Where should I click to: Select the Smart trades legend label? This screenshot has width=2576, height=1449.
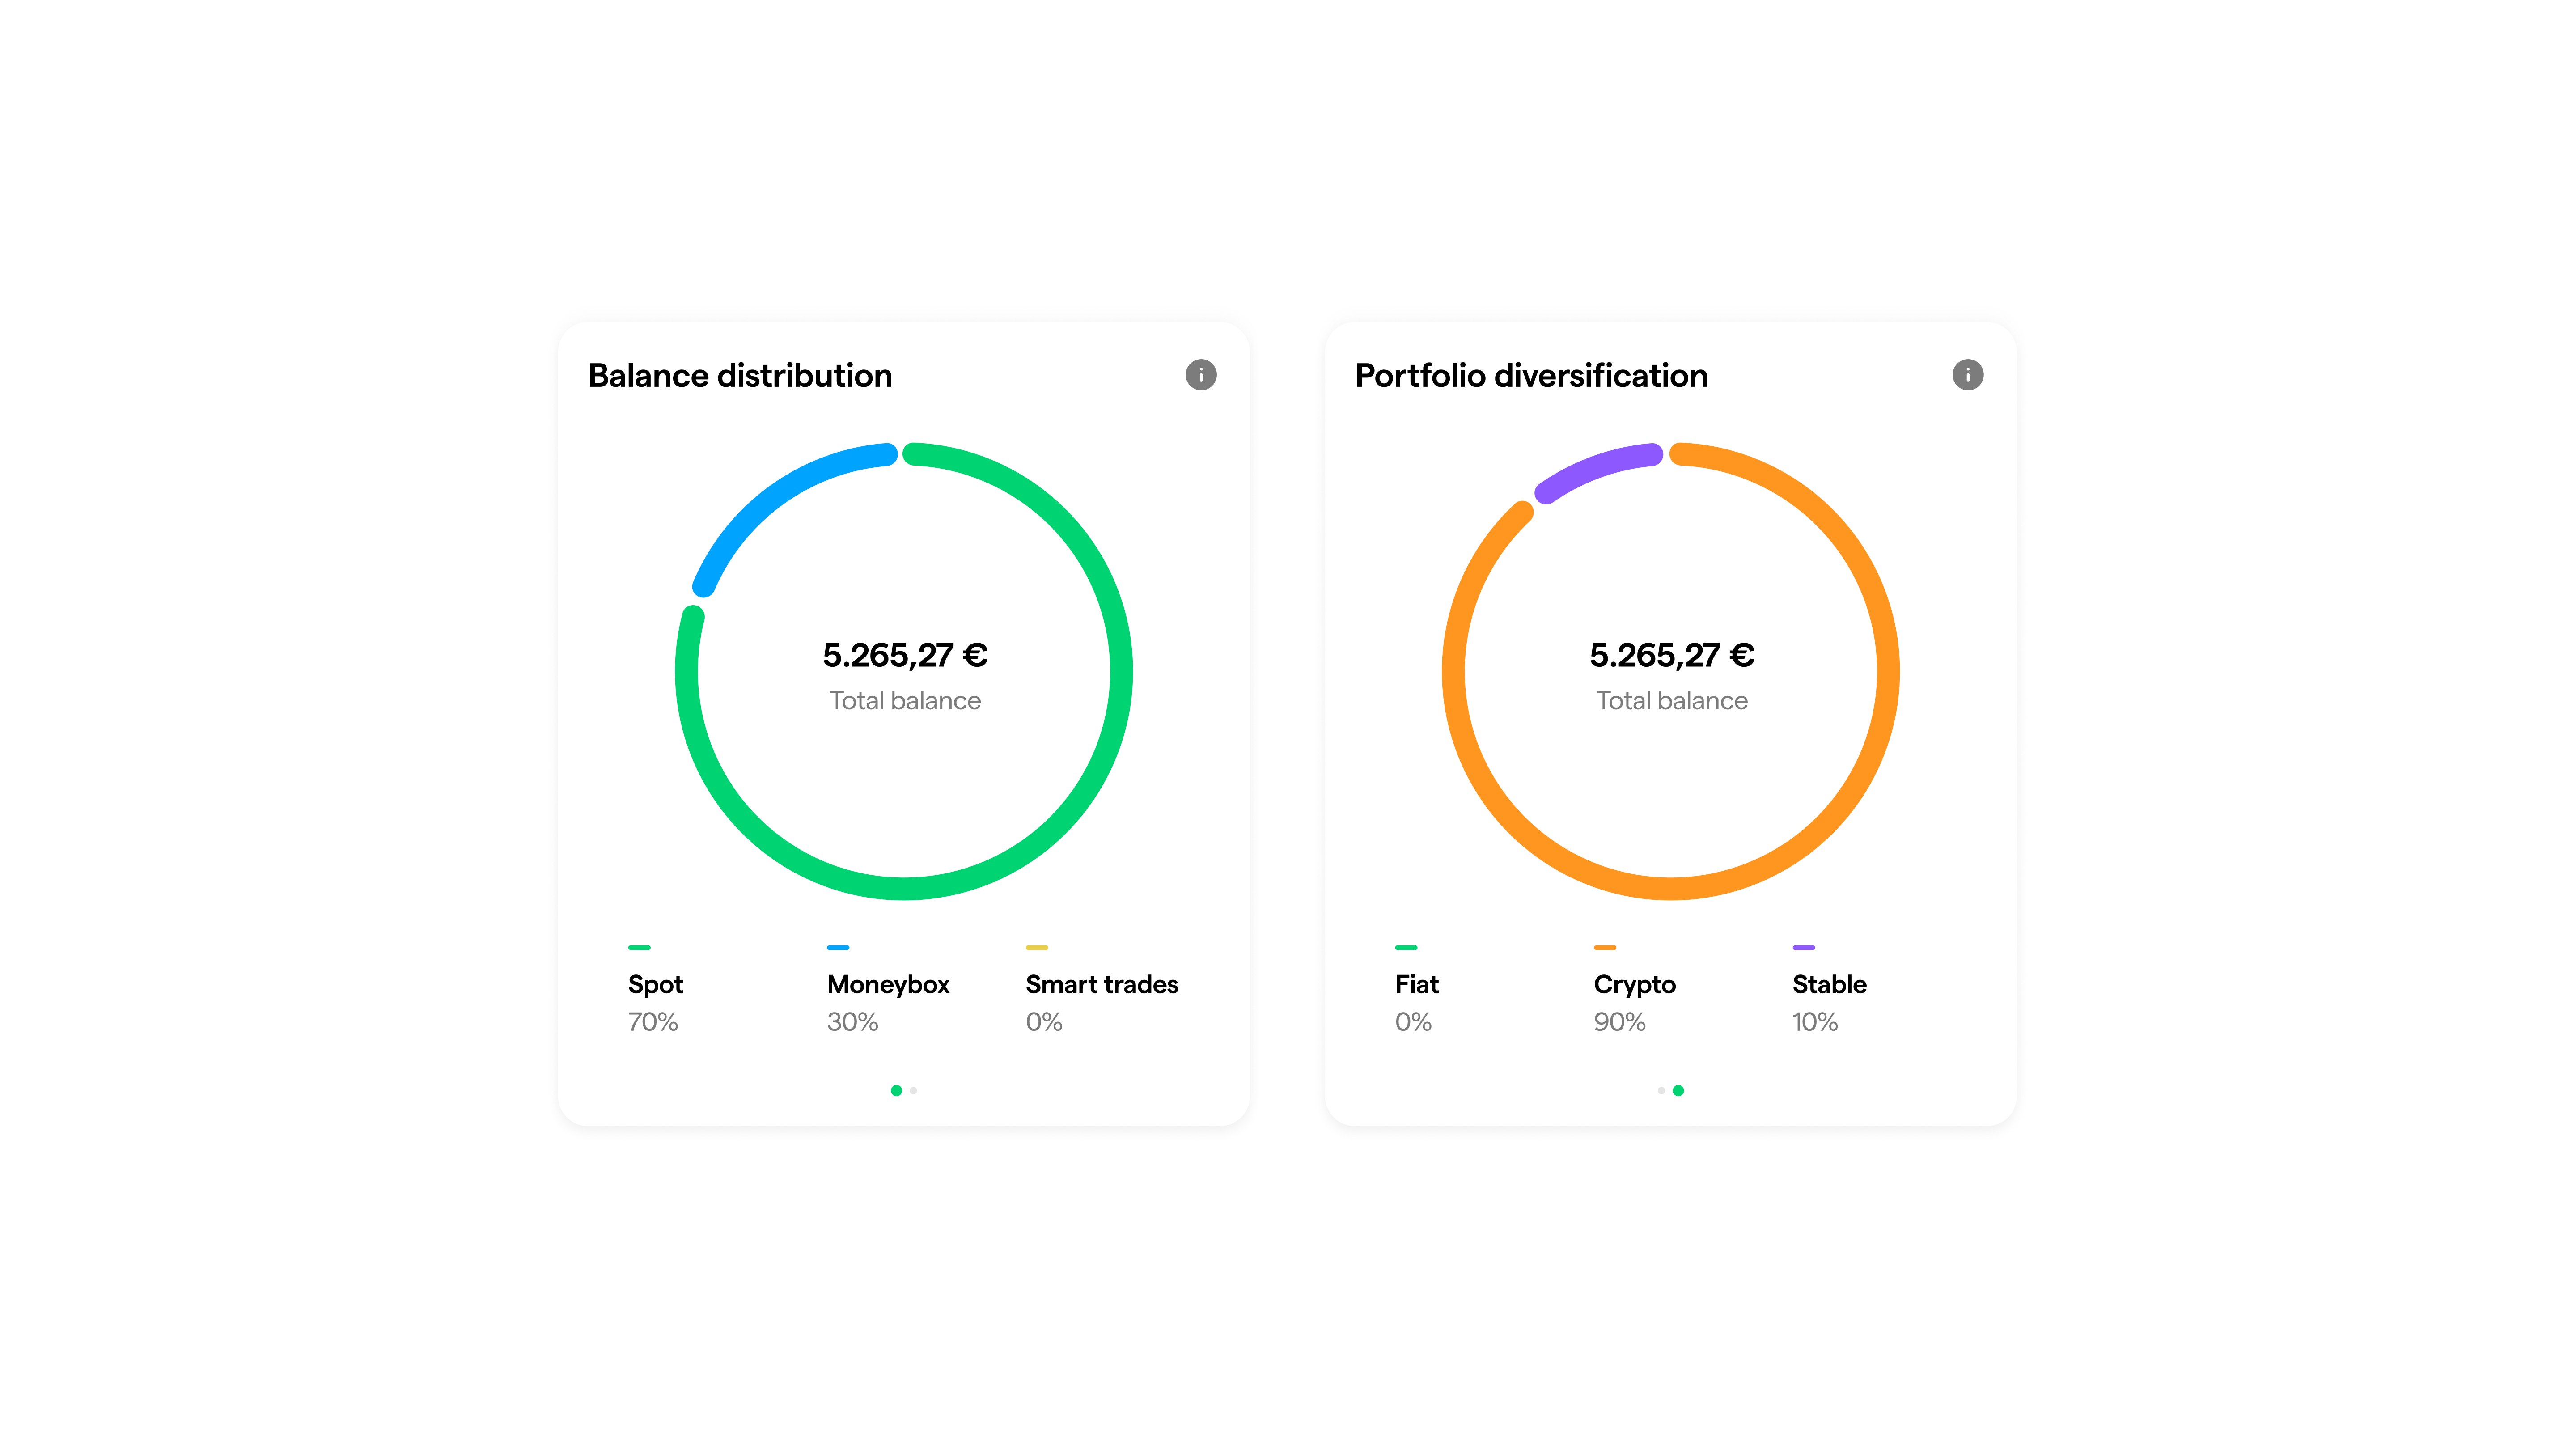pyautogui.click(x=1102, y=985)
